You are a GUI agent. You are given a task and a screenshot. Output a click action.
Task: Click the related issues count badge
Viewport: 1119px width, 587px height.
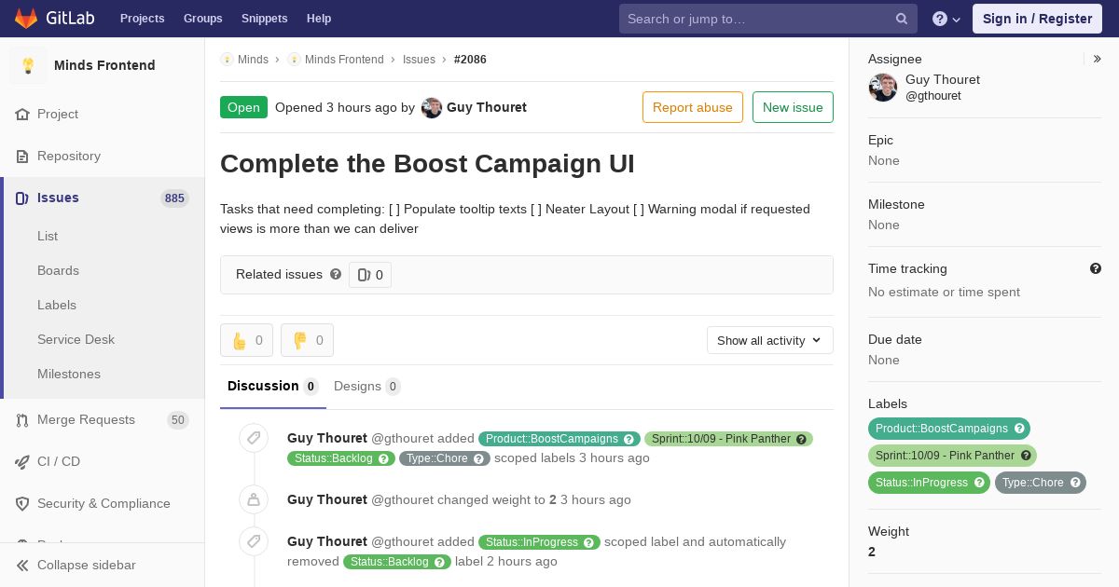pos(370,275)
